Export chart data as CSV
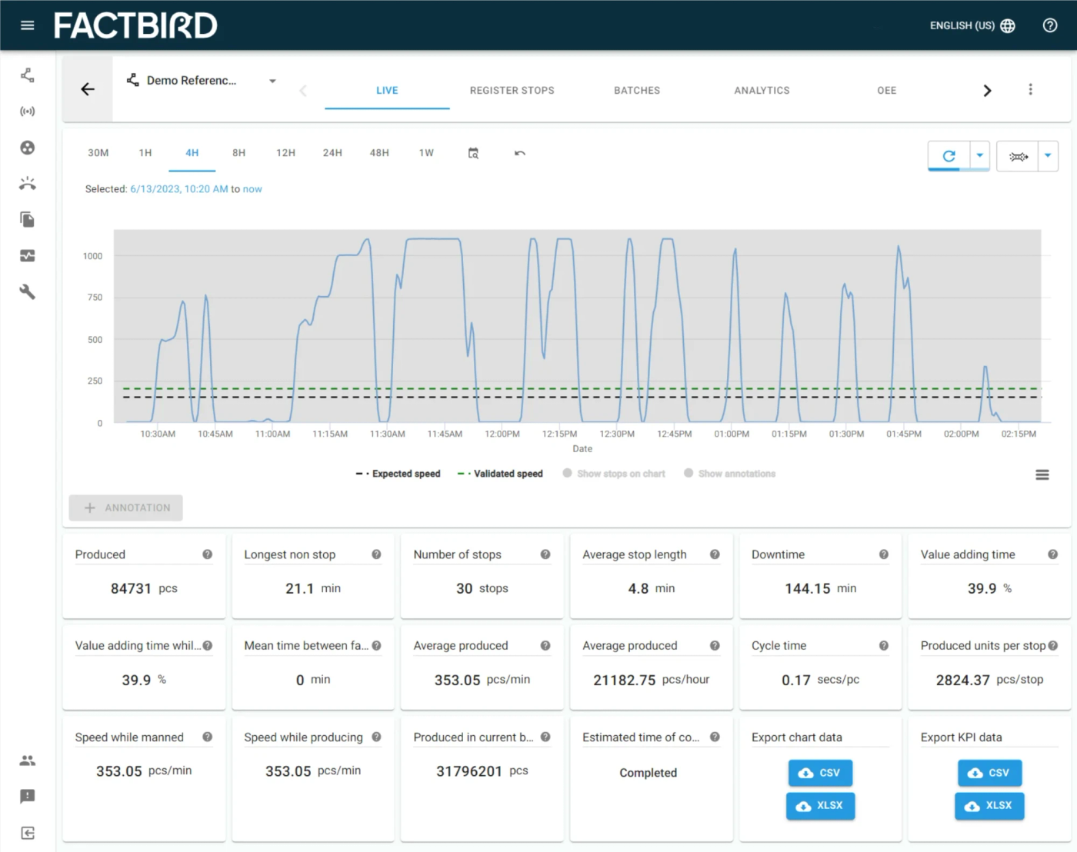This screenshot has height=852, width=1077. [x=820, y=773]
